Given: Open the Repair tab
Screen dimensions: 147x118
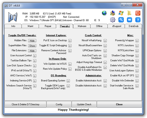Looking at the screenshot, I should click(x=48, y=26).
